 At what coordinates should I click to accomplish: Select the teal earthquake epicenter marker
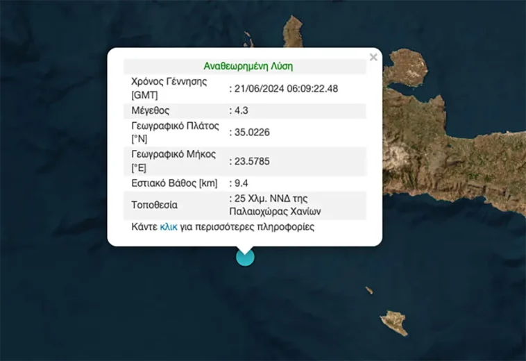[245, 257]
